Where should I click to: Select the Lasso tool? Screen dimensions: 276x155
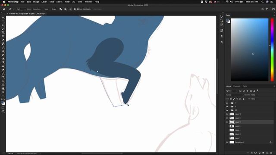click(x=3, y=25)
